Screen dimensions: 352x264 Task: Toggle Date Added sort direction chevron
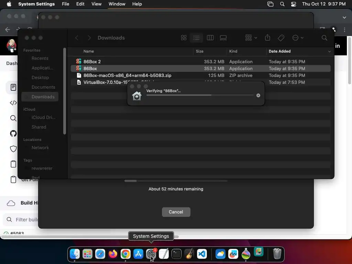[329, 52]
